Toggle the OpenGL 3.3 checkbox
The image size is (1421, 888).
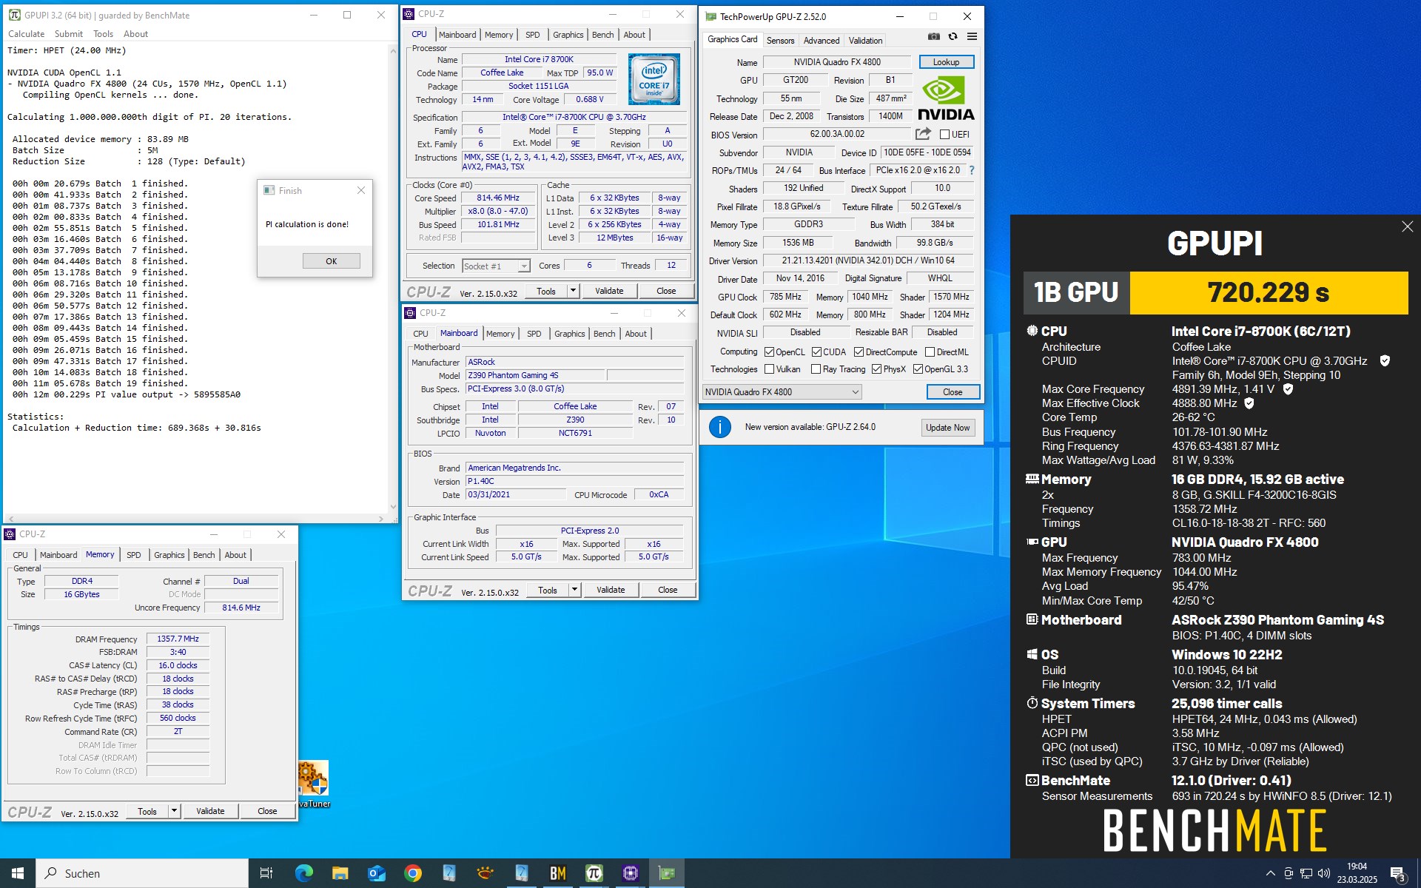pyautogui.click(x=918, y=369)
